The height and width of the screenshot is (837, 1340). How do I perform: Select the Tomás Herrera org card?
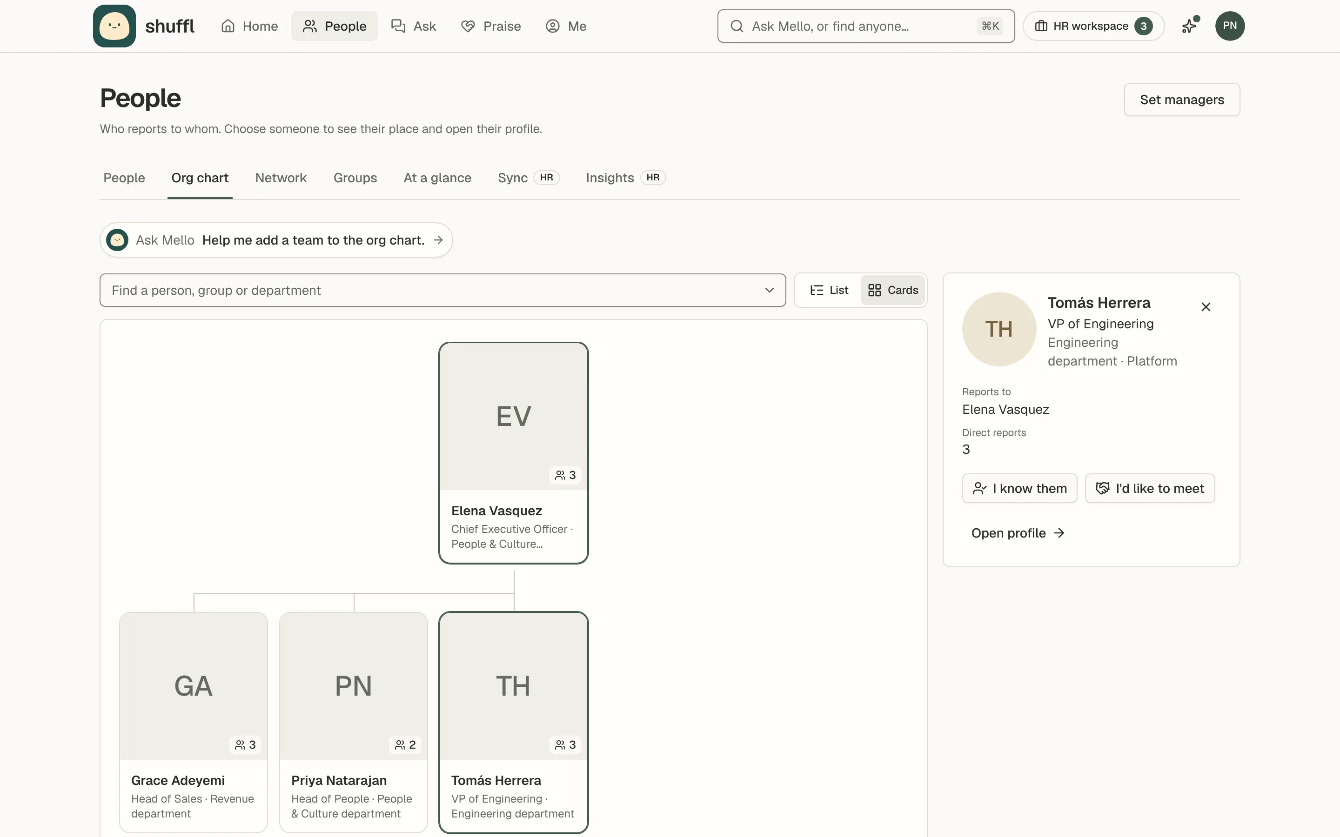click(x=513, y=722)
